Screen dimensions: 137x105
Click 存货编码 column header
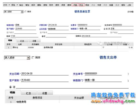click(x=35, y=44)
